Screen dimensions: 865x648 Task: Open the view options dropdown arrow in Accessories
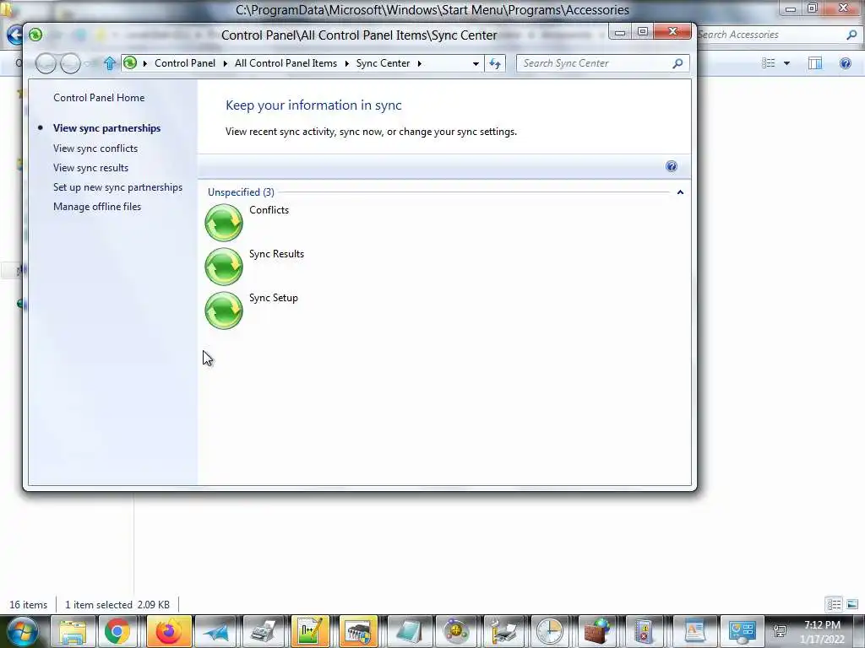(x=786, y=63)
